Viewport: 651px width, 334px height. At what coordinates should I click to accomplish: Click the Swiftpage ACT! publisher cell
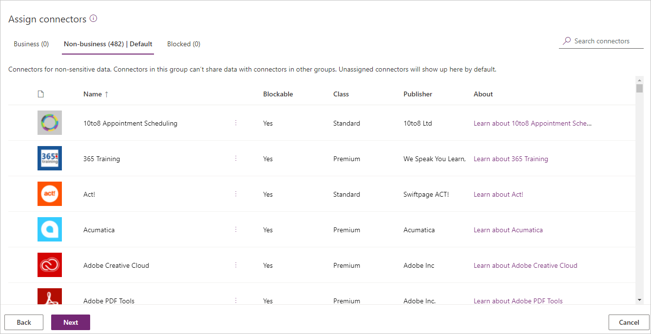click(x=426, y=194)
